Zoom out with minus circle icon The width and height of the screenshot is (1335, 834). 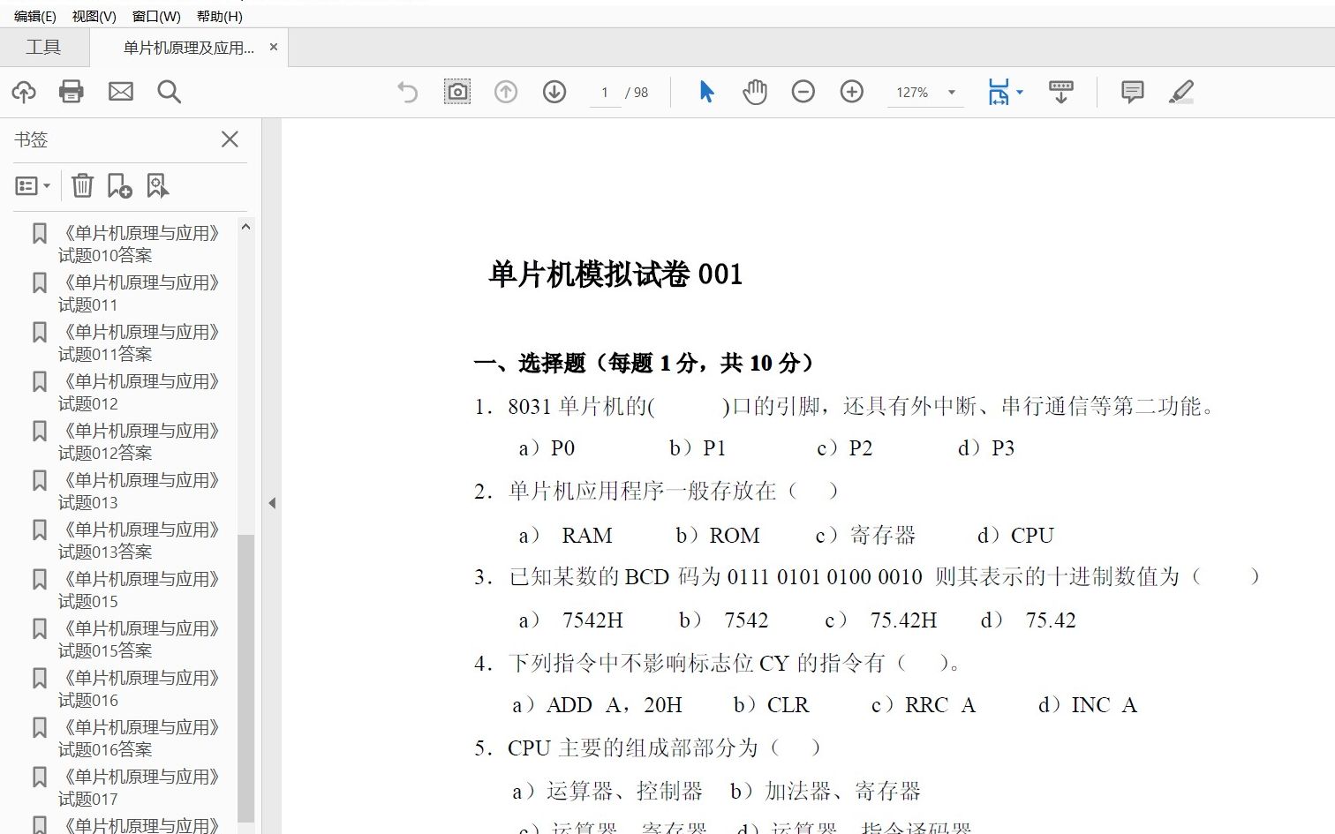point(803,92)
